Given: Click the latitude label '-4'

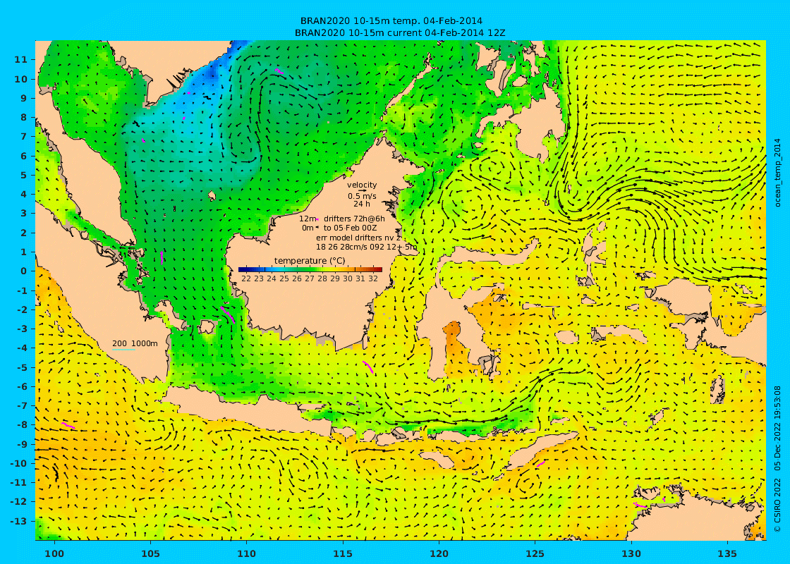Looking at the screenshot, I should point(22,348).
